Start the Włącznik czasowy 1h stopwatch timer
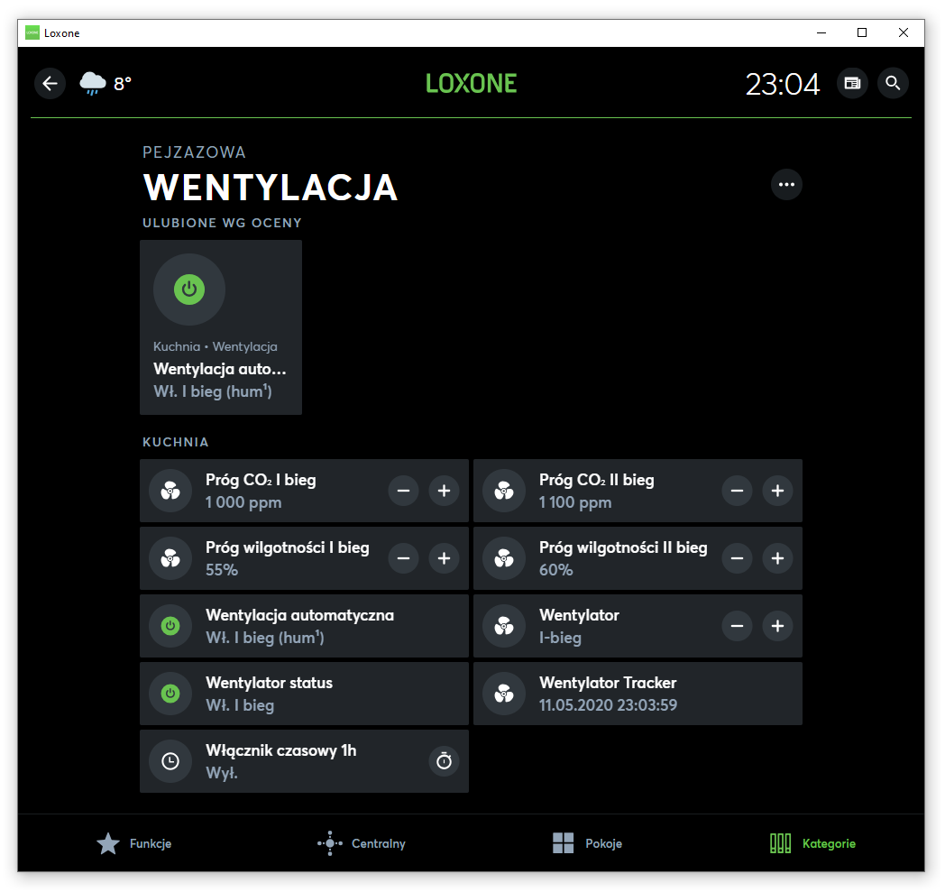The image size is (945, 892). (445, 761)
